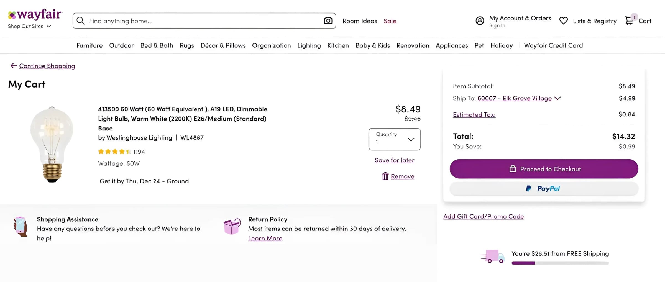Click the delivery truck shipping icon
Image resolution: width=665 pixels, height=282 pixels.
point(492,257)
